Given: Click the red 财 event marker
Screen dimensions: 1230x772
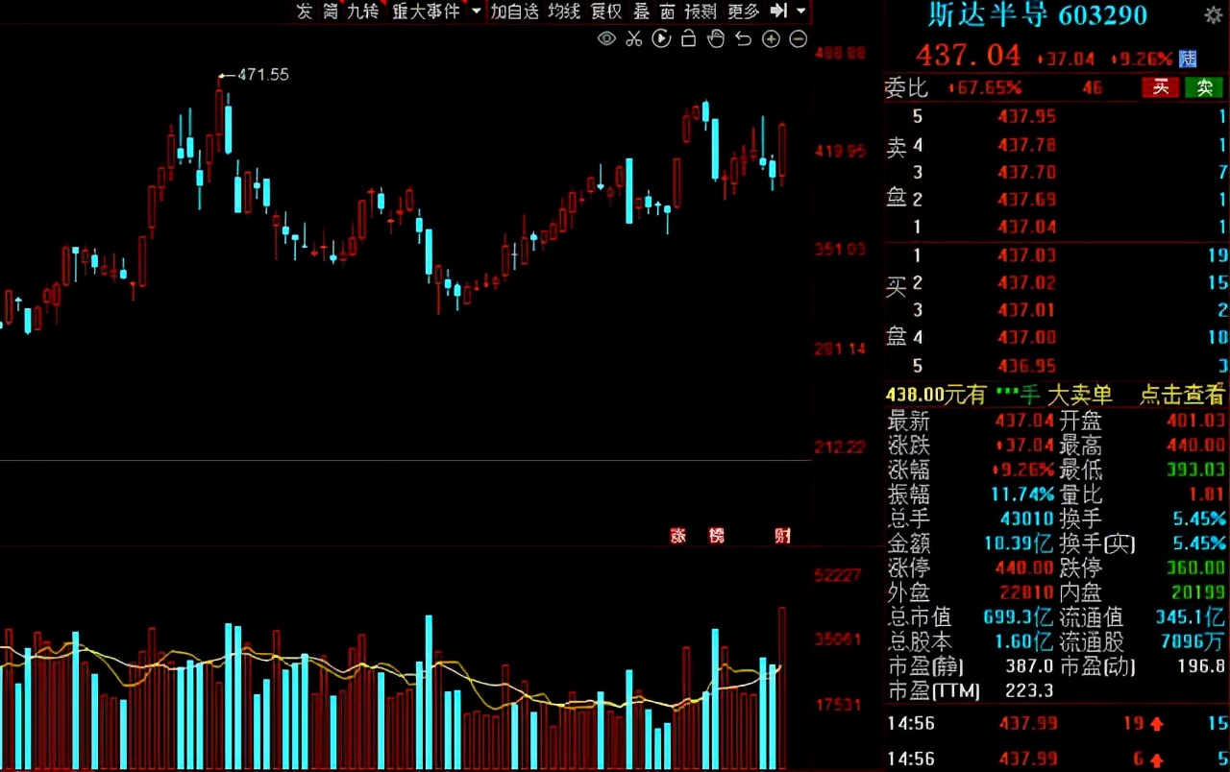Looking at the screenshot, I should [783, 536].
